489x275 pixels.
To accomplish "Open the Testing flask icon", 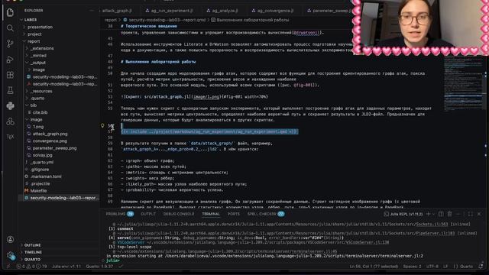I will (x=10, y=90).
